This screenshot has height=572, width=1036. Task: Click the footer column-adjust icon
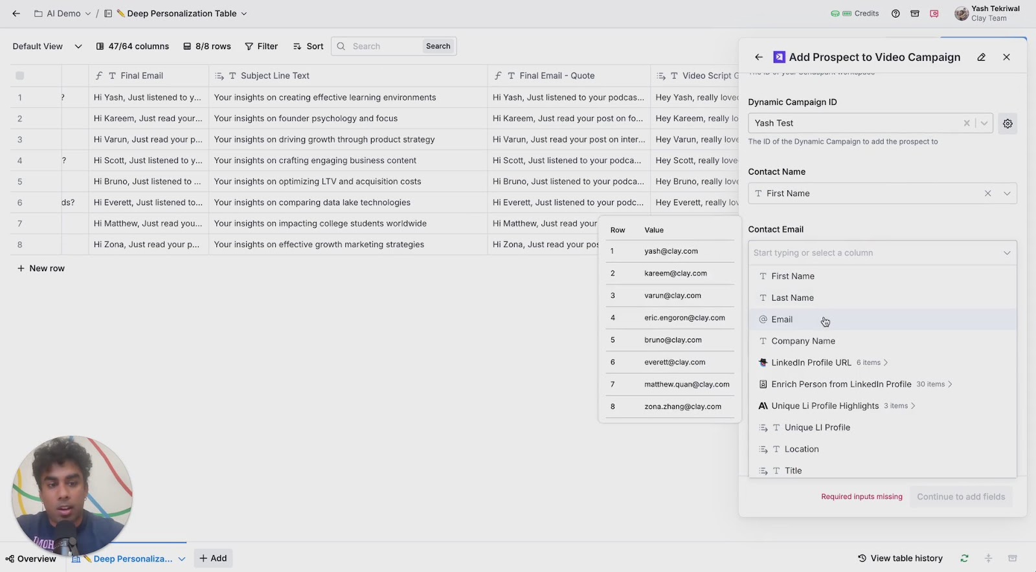pos(988,558)
